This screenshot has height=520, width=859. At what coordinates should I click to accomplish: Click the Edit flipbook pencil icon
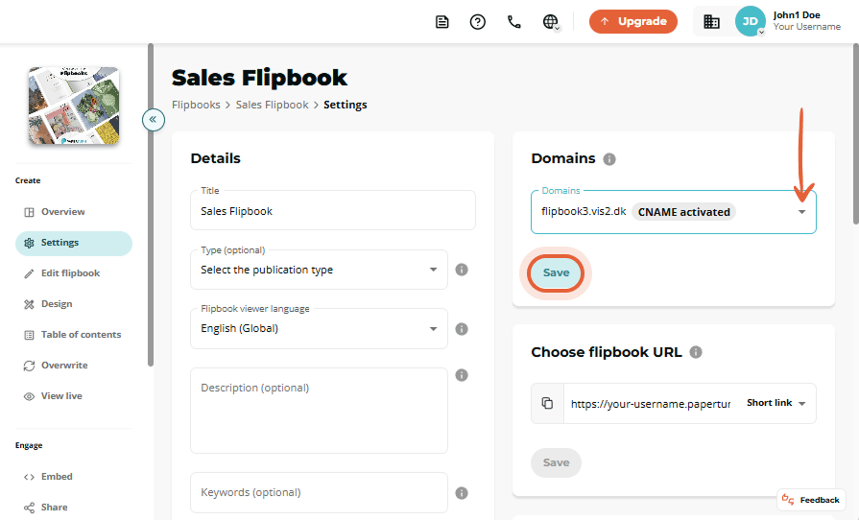point(29,273)
